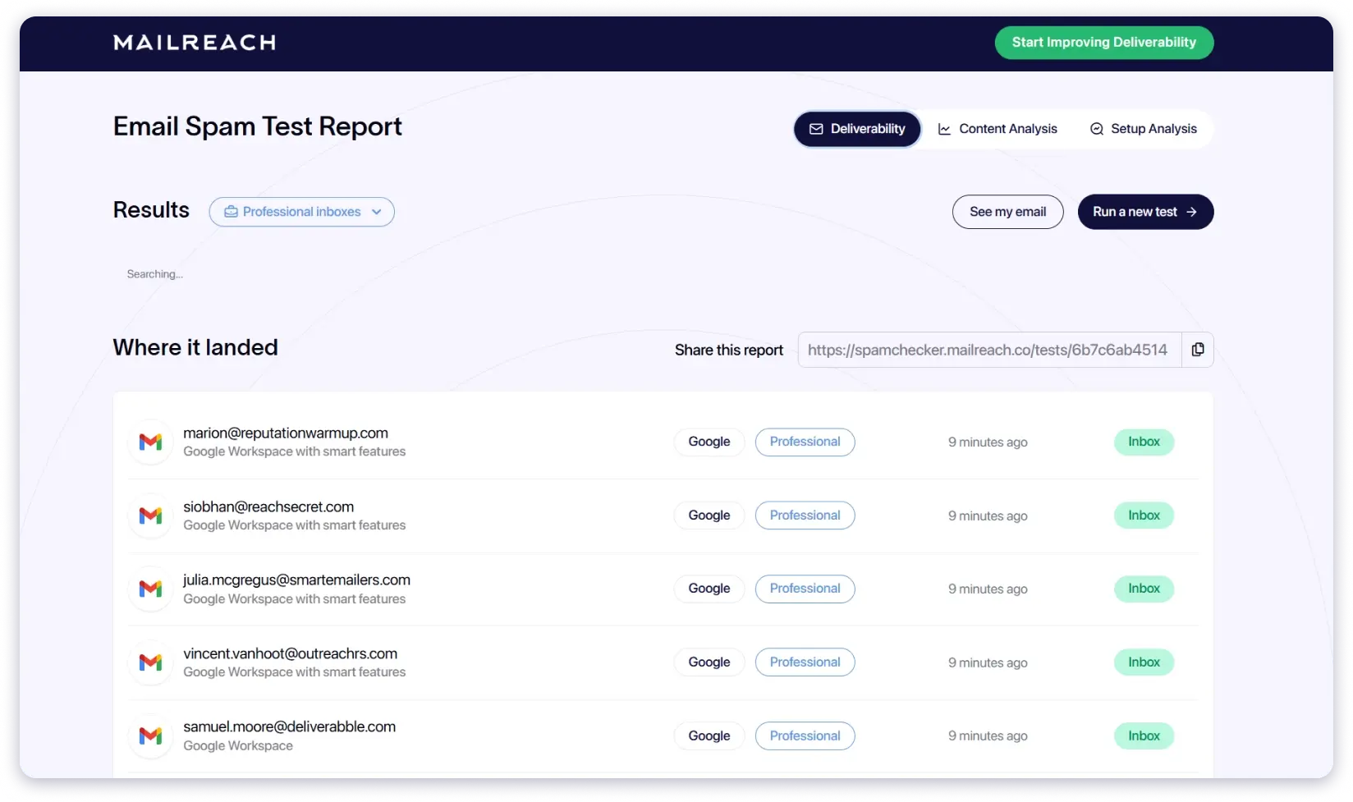This screenshot has width=1353, height=802.
Task: Click Google tag in siobhan row
Action: click(709, 516)
